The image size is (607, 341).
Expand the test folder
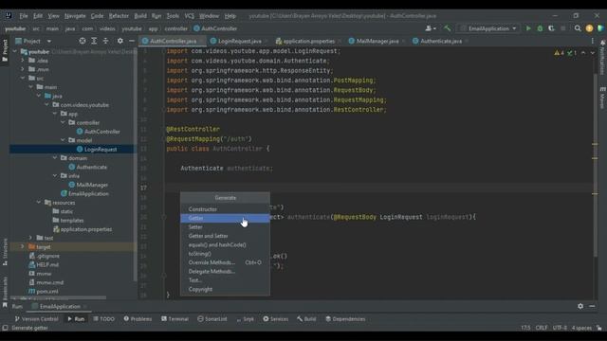coord(31,238)
